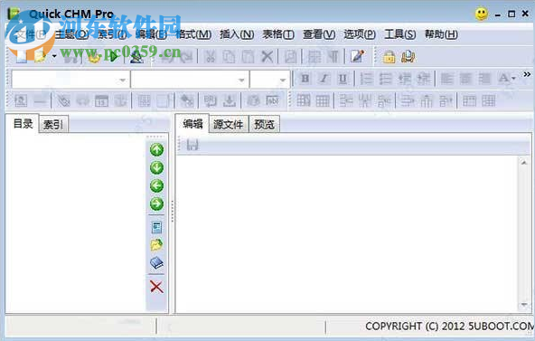Click the decrease indent icon
The image size is (535, 341).
[x=405, y=79]
